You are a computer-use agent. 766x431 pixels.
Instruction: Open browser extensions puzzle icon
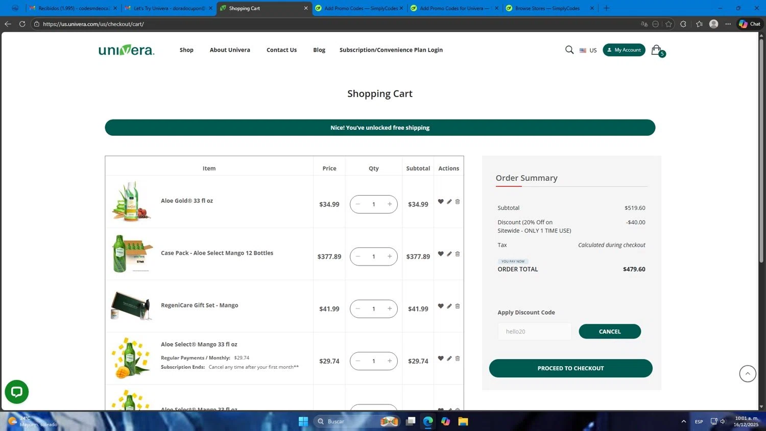click(683, 24)
